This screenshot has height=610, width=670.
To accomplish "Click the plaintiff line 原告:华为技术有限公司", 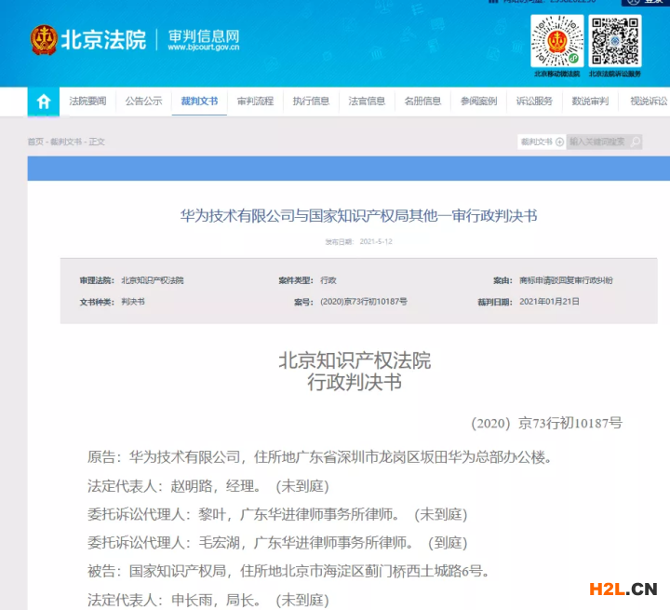I will [x=319, y=457].
